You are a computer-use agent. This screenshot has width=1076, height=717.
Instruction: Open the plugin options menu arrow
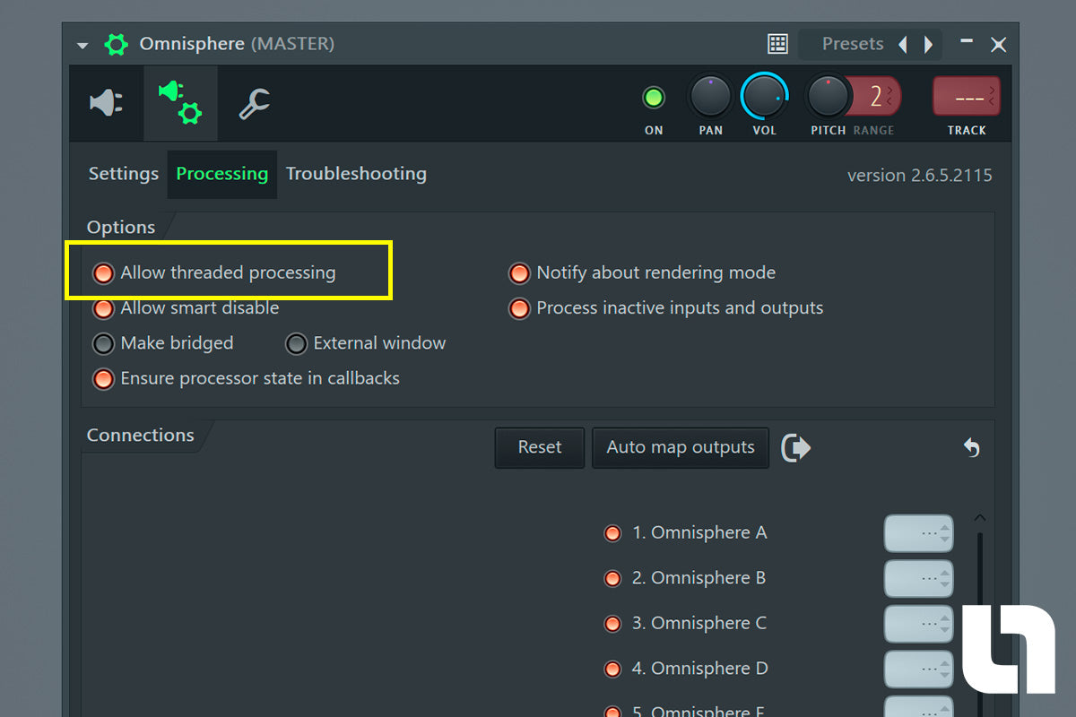coord(82,45)
